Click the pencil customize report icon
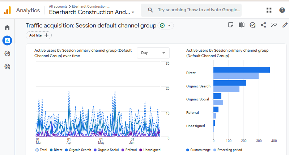The width and height of the screenshot is (289, 155). click(285, 25)
